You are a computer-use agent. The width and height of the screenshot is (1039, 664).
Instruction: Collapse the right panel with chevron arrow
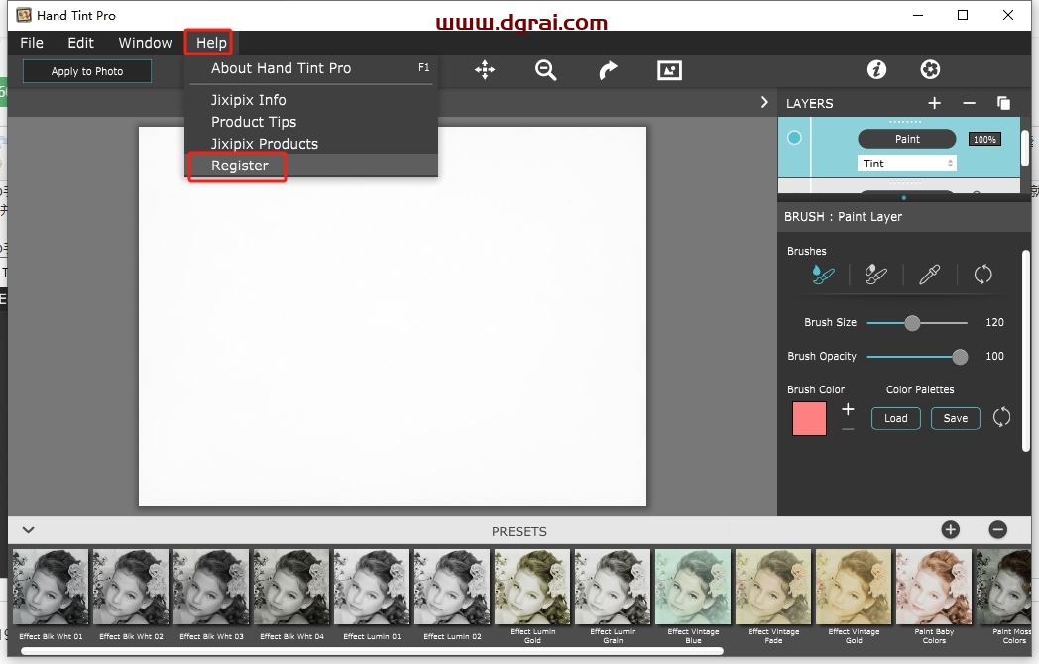pos(764,103)
